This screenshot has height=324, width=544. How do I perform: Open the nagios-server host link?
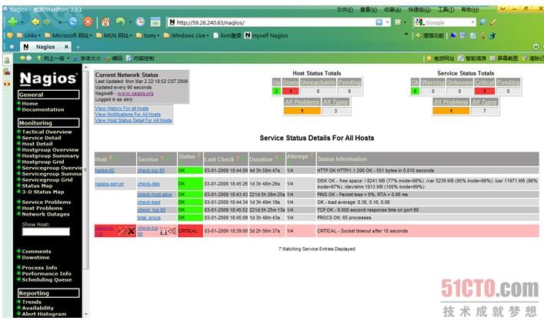(x=109, y=183)
